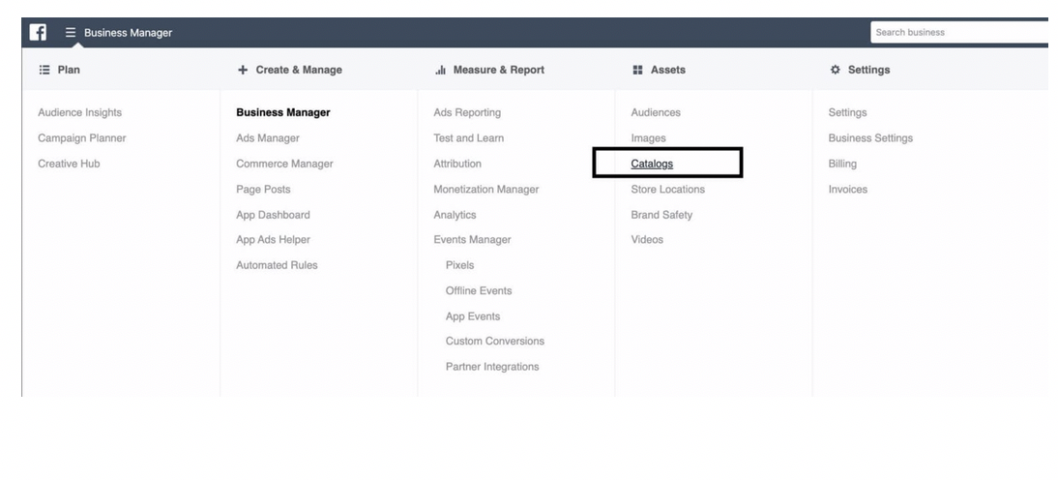
Task: Open Ads Manager
Action: coord(268,138)
